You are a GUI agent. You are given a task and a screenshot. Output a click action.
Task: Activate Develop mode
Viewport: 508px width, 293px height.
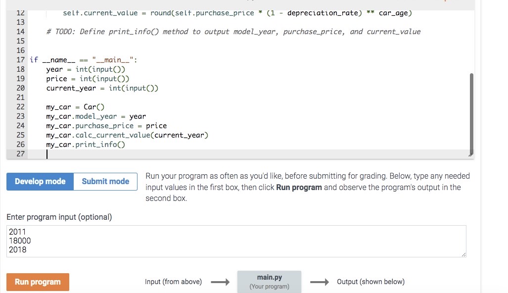pos(39,181)
